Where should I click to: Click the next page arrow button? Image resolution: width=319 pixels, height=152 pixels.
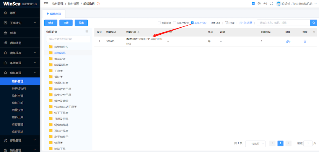[x=289, y=143]
